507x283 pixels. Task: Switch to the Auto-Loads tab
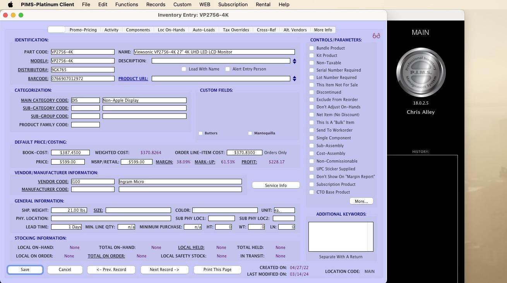[x=204, y=30]
